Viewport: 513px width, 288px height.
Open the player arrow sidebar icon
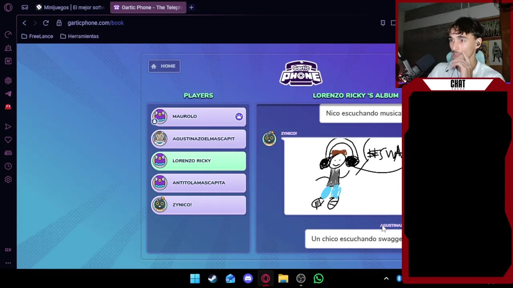(x=8, y=126)
